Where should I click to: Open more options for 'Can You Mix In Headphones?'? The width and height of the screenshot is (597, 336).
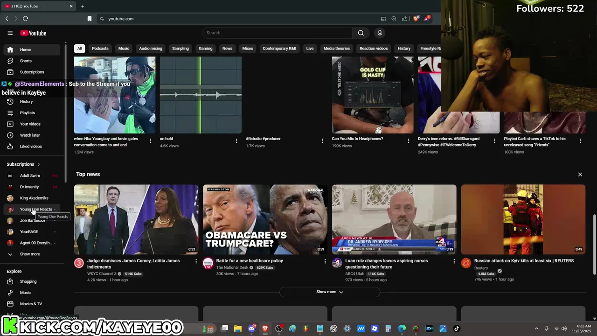point(408,140)
